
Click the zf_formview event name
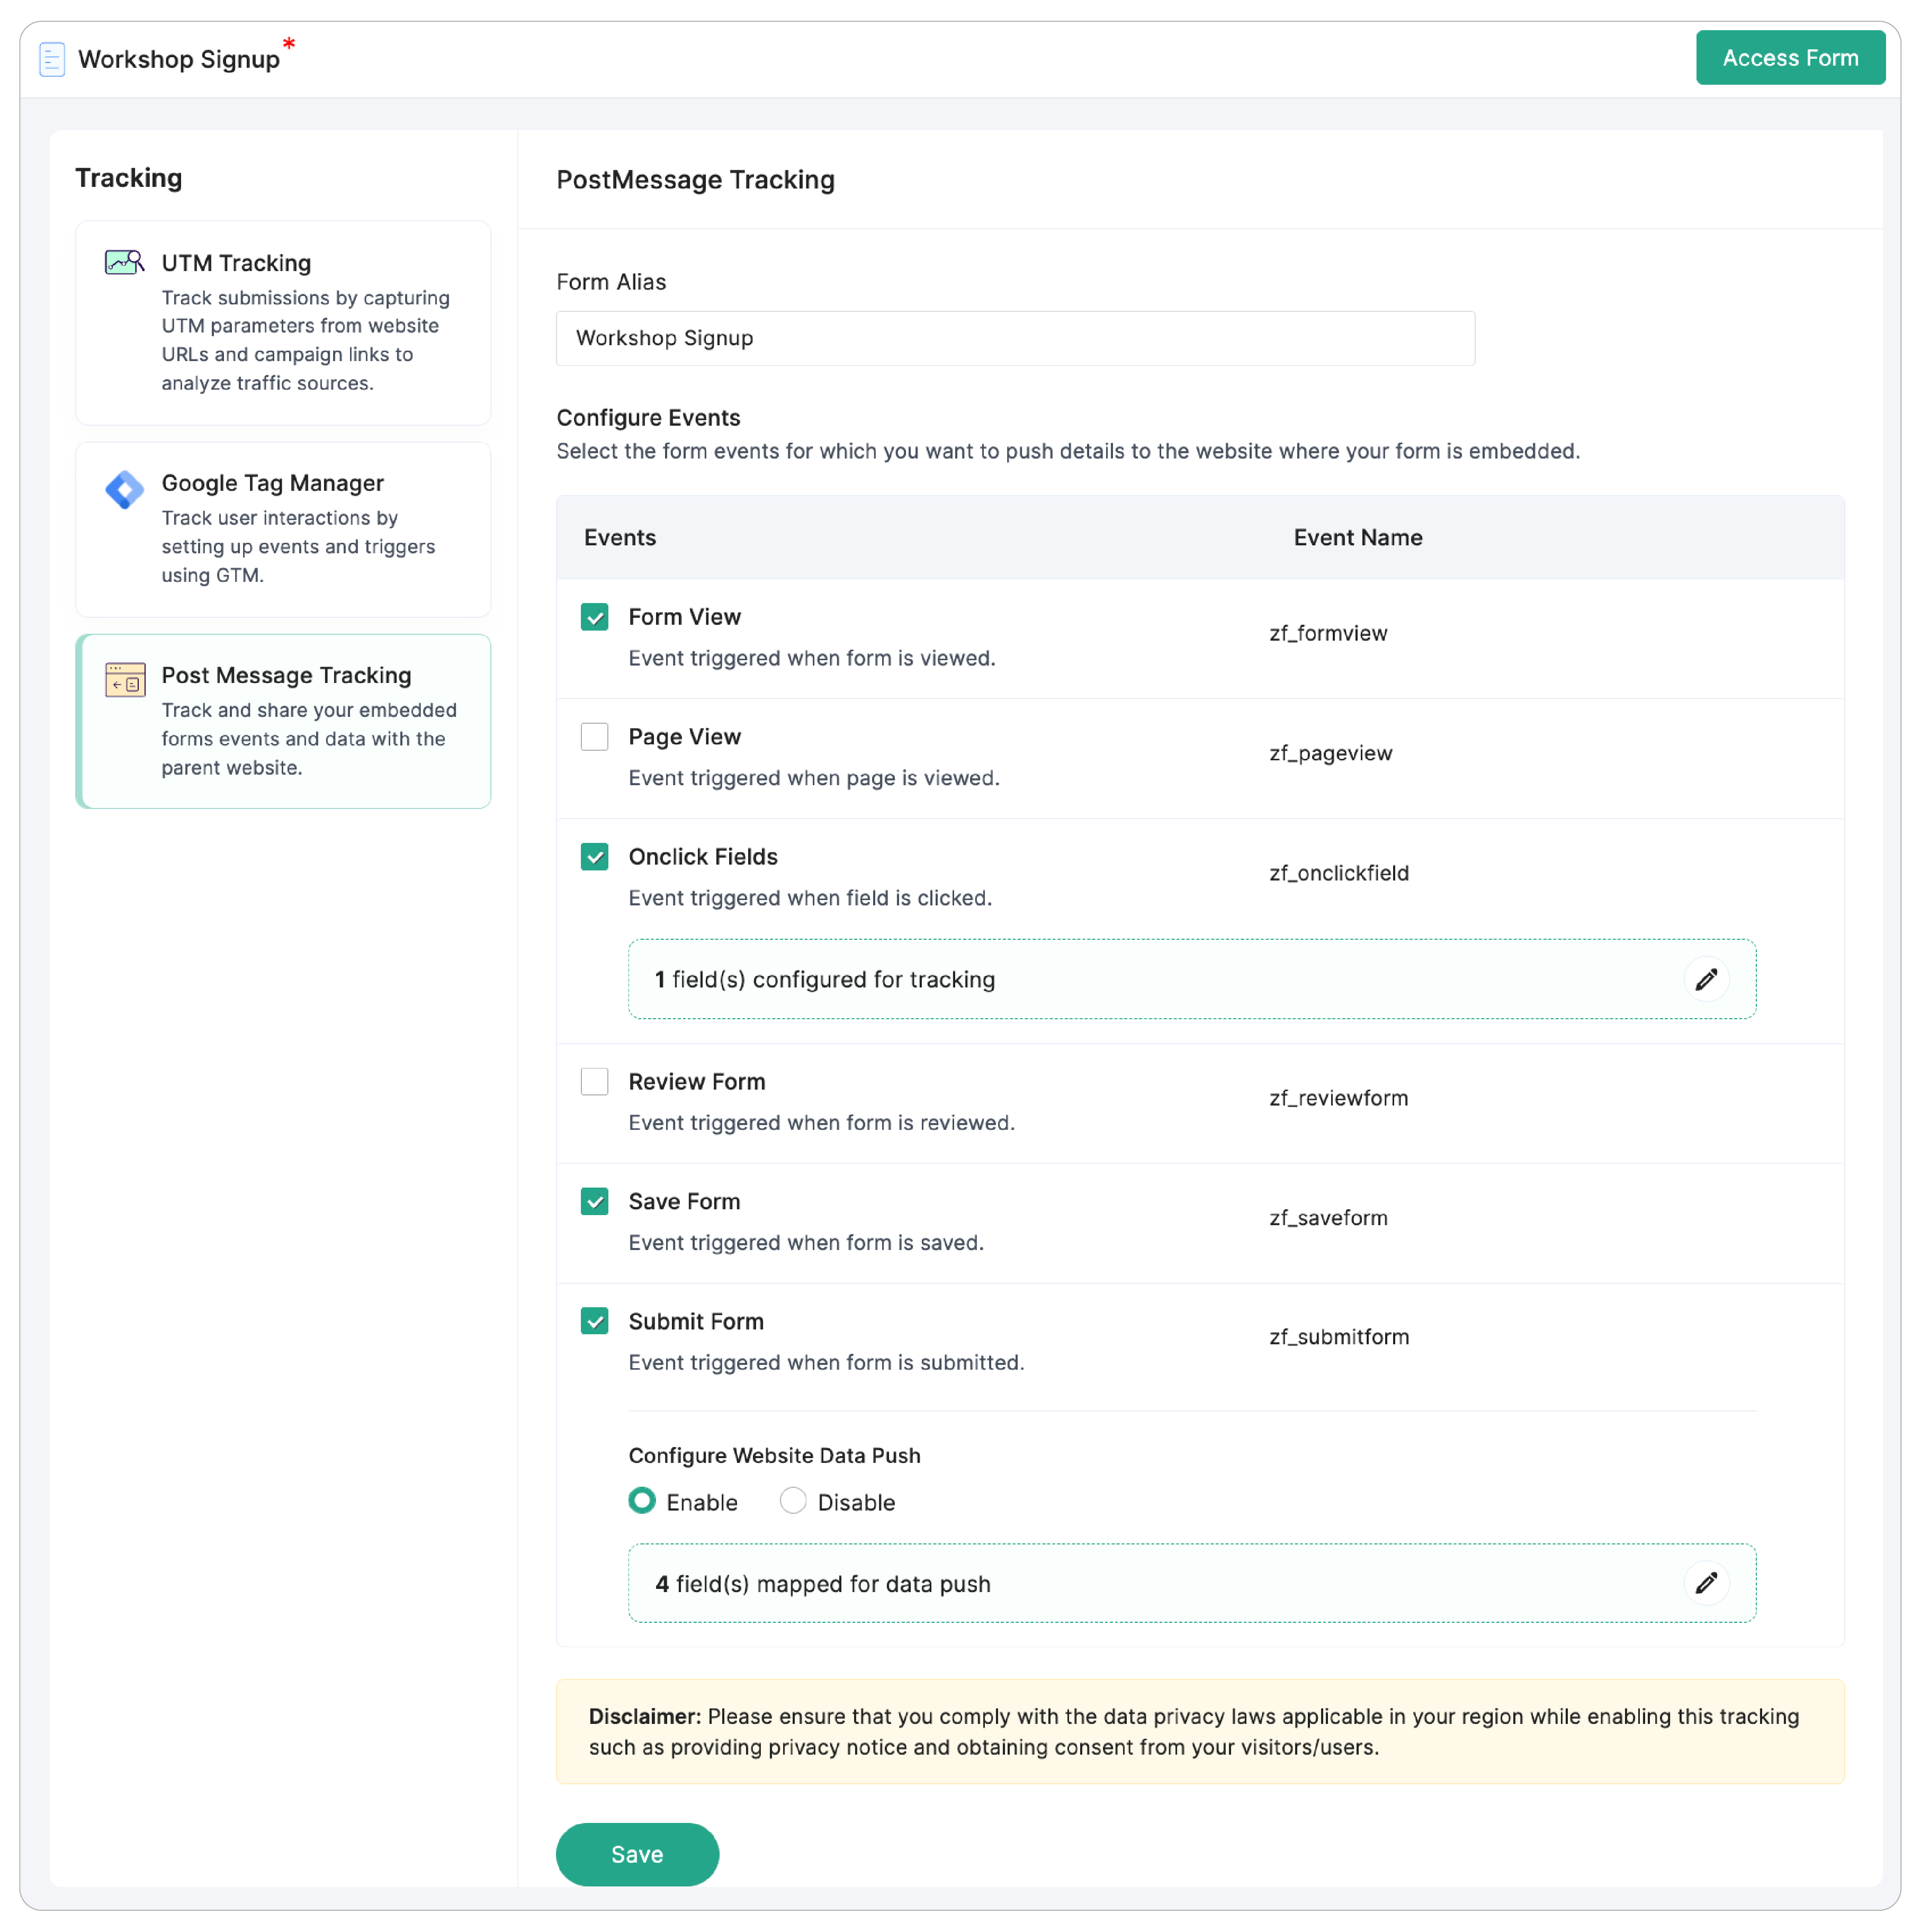(x=1328, y=633)
